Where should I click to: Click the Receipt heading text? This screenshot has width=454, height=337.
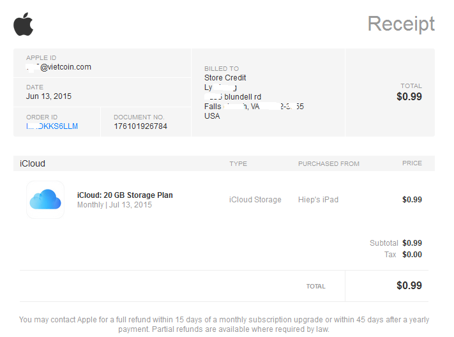click(401, 24)
